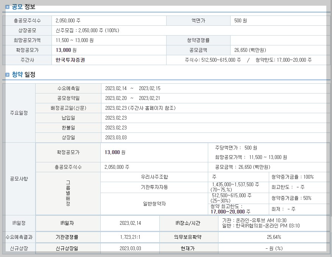
Task: Click 청약한도: 17,000~20,000 주 text
Action: click(x=284, y=60)
